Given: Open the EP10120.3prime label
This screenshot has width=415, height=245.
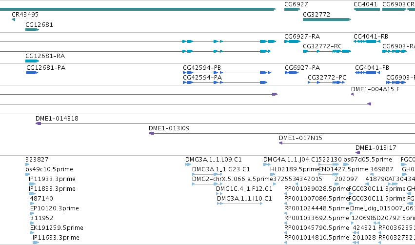Looking at the screenshot, I should click(54, 208).
